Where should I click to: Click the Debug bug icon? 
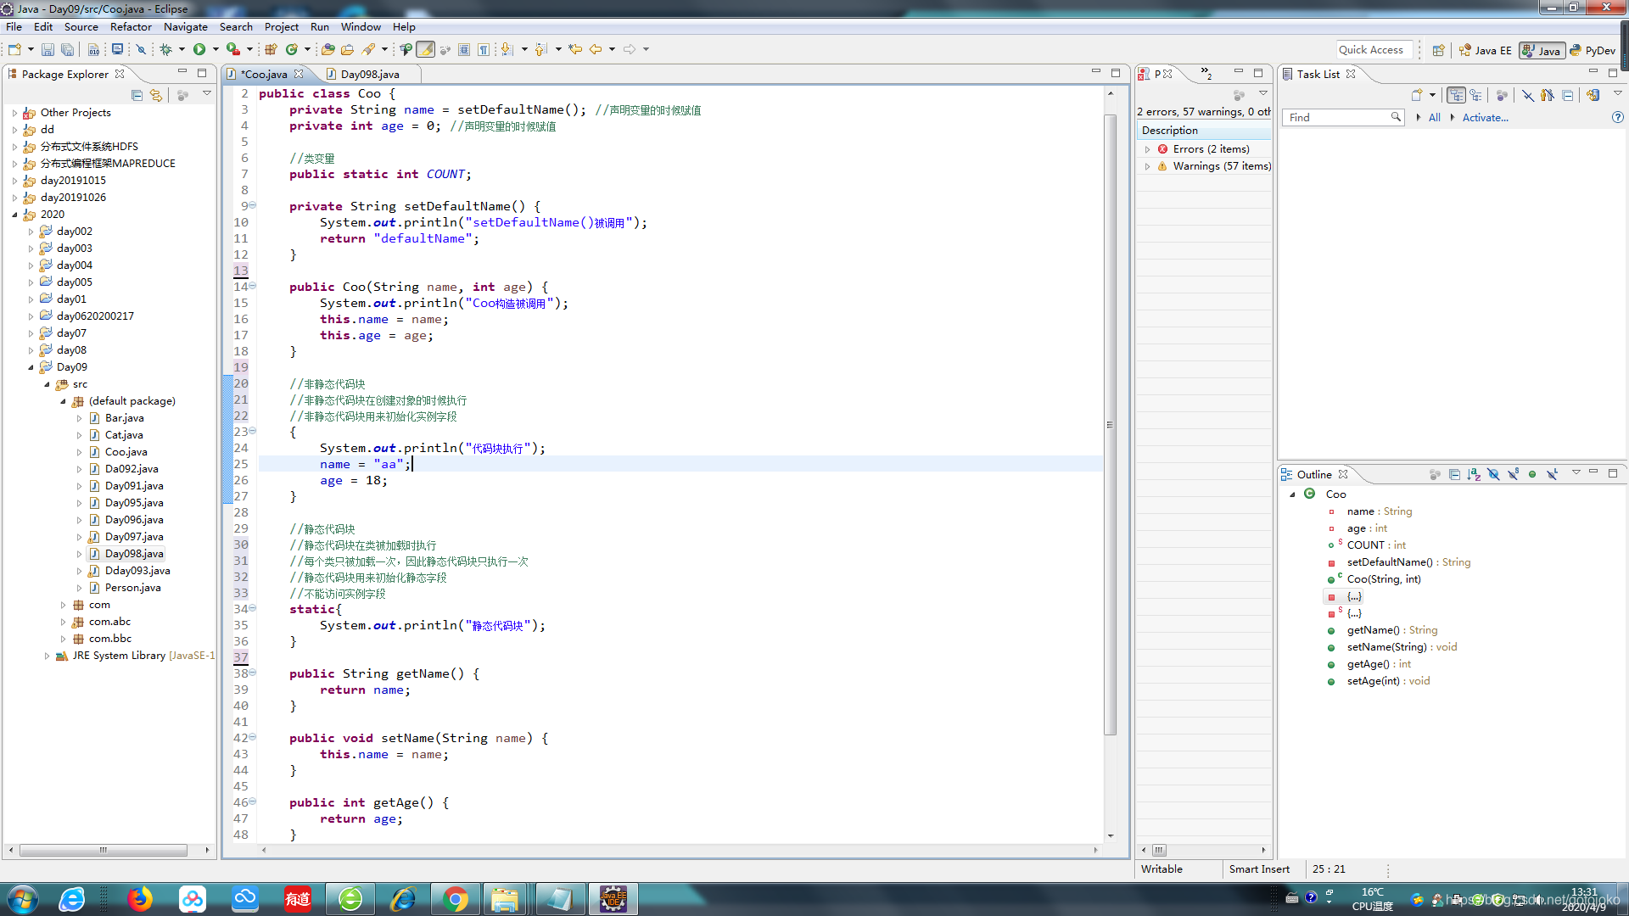click(166, 49)
